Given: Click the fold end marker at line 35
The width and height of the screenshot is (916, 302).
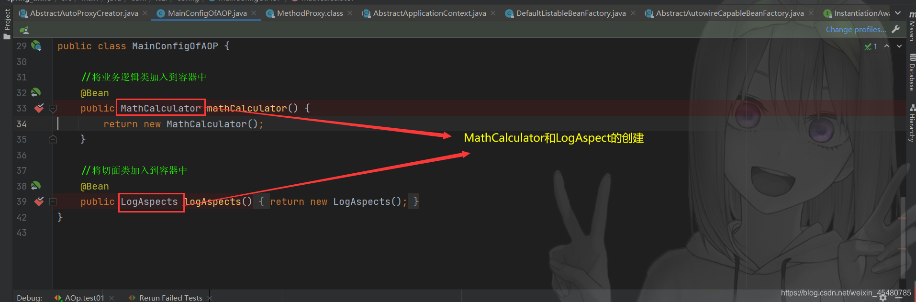Looking at the screenshot, I should coord(53,139).
